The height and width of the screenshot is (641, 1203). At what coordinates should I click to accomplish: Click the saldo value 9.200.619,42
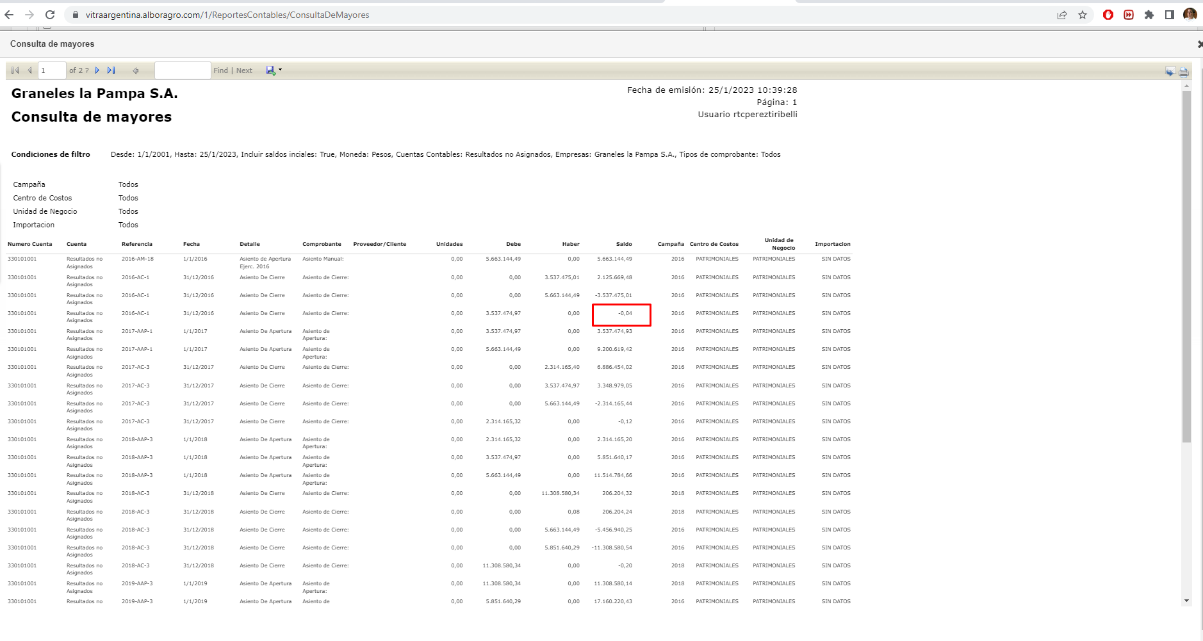click(615, 350)
